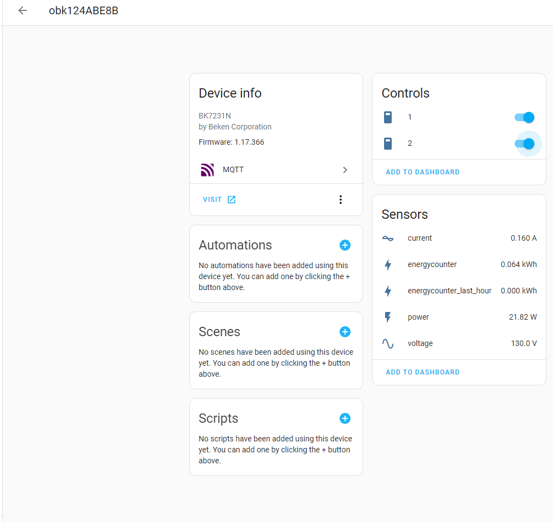553x522 pixels.
Task: Click the Scenes heading
Action: pos(219,332)
